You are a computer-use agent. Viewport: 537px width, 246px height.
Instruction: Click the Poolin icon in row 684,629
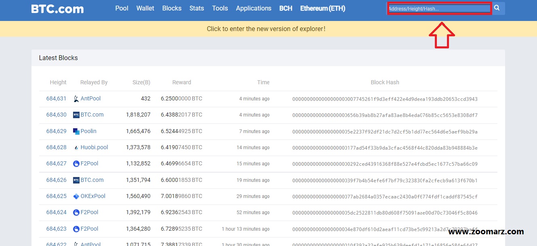click(x=76, y=131)
